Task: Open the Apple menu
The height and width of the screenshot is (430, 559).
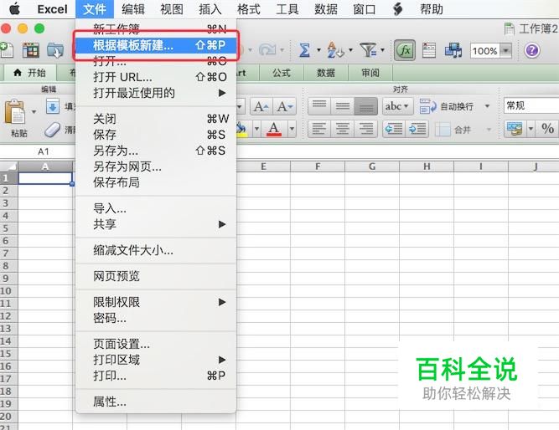Action: [14, 9]
